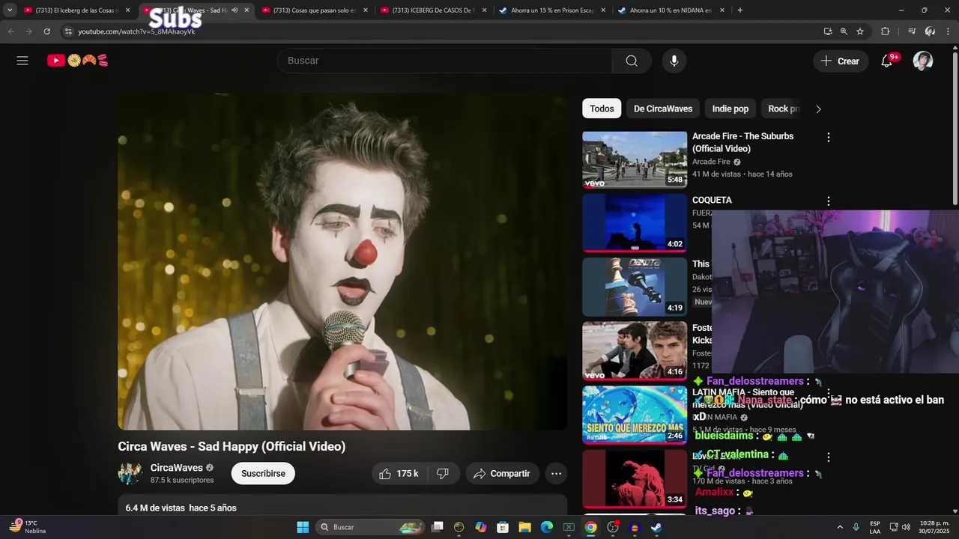This screenshot has height=539, width=959.
Task: Launch Steam from taskbar
Action: coord(656,527)
